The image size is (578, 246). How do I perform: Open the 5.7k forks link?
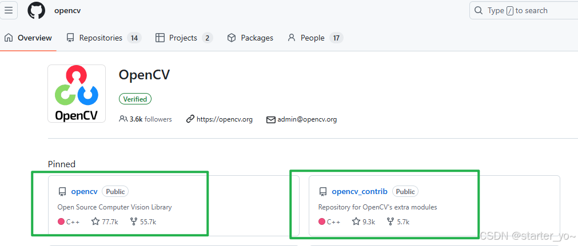398,221
